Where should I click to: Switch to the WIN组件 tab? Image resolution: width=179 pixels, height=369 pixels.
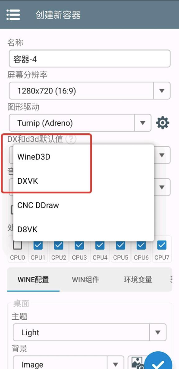pos(85,279)
